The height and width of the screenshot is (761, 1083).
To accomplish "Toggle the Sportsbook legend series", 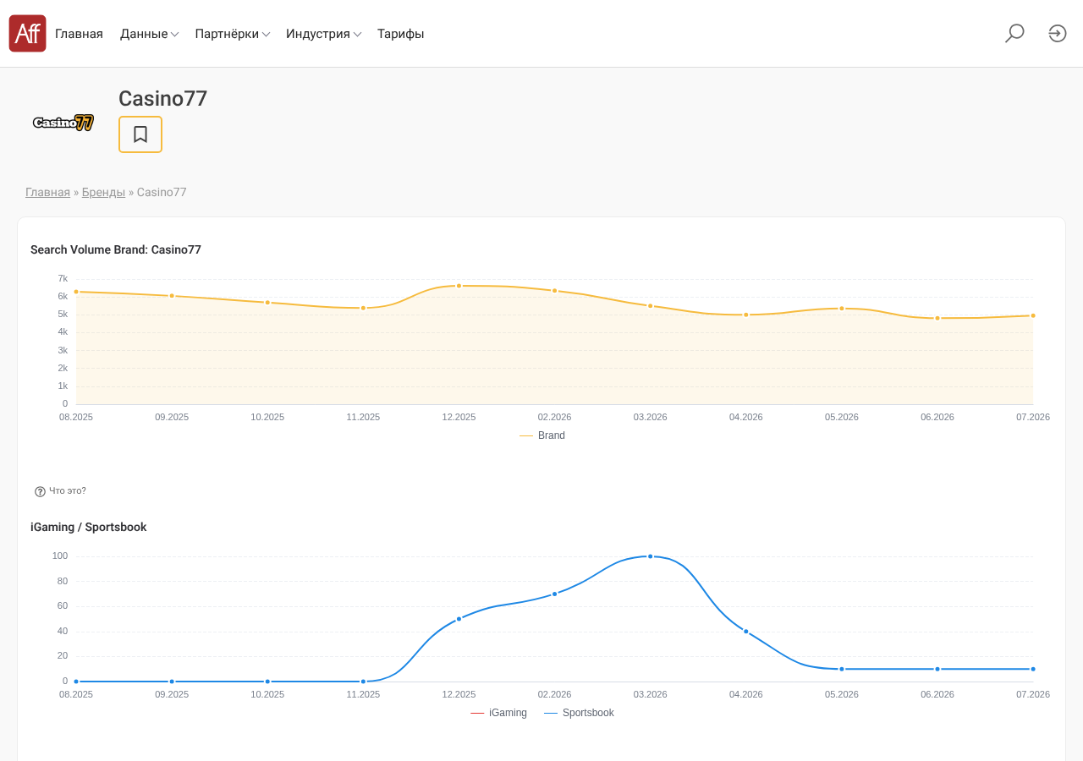I will (x=580, y=713).
